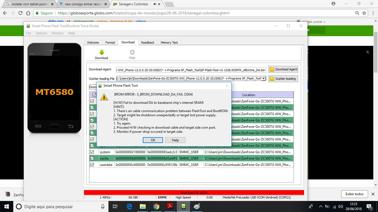Switch to the Memory Test tab
Viewport: 378px width, 212px height.
pyautogui.click(x=169, y=43)
